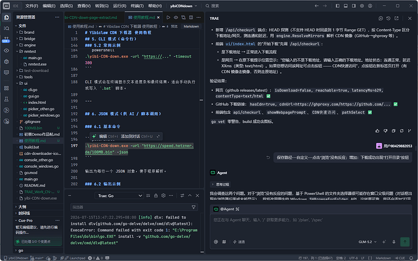Open the 编辑(E) menu
This screenshot has height=261, width=418.
(49, 6)
